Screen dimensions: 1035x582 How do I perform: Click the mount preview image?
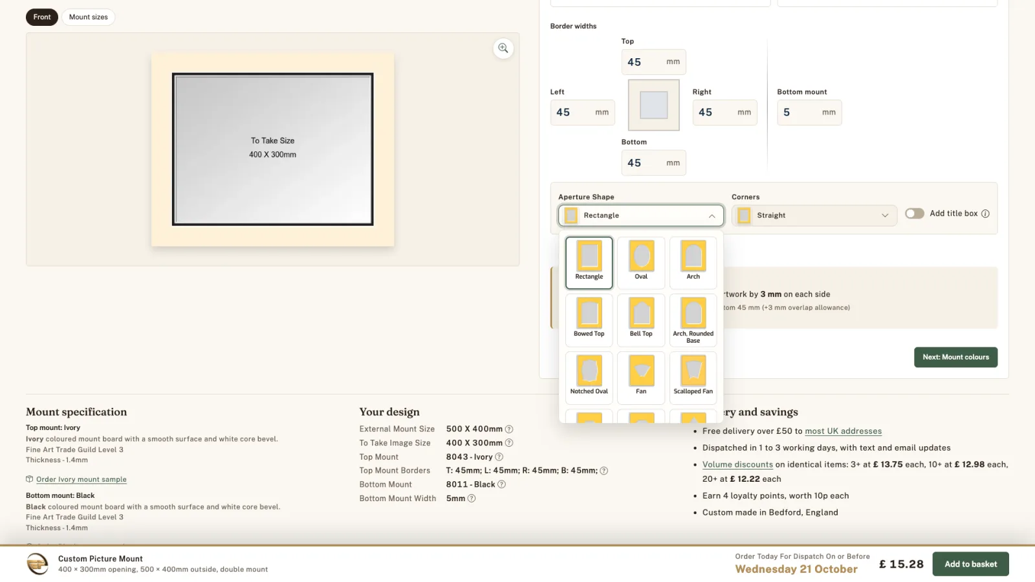click(272, 149)
